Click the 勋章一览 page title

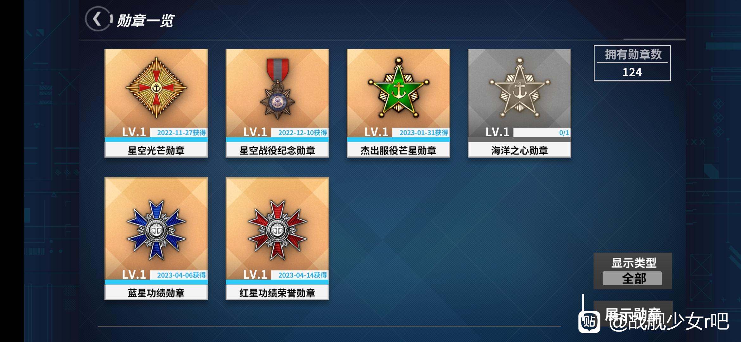(x=145, y=21)
